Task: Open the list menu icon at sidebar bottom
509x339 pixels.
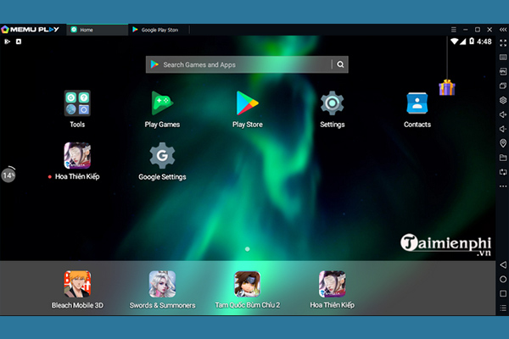Action: [503, 308]
